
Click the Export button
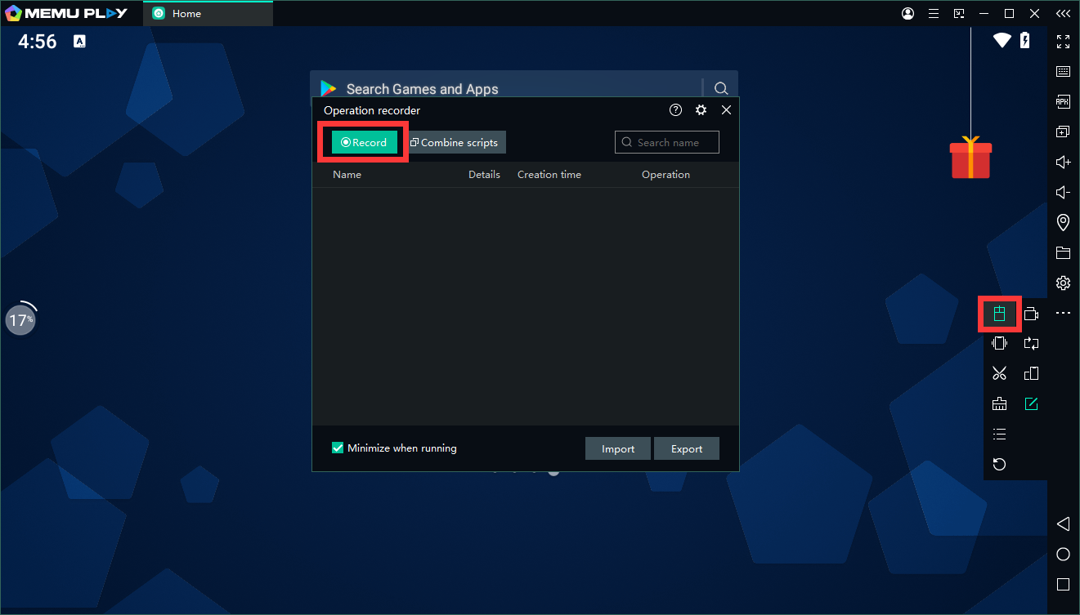point(687,448)
